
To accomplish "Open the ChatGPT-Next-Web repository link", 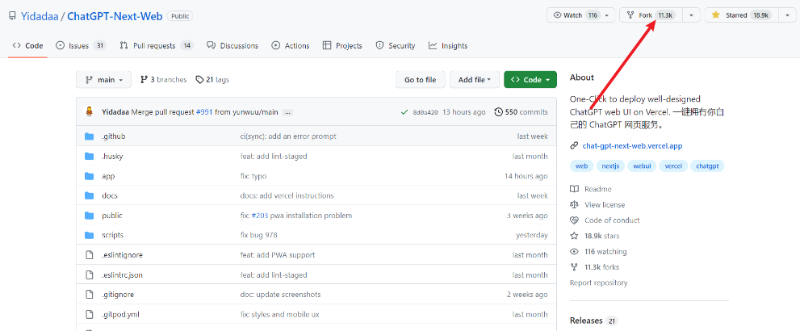I will 115,16.
